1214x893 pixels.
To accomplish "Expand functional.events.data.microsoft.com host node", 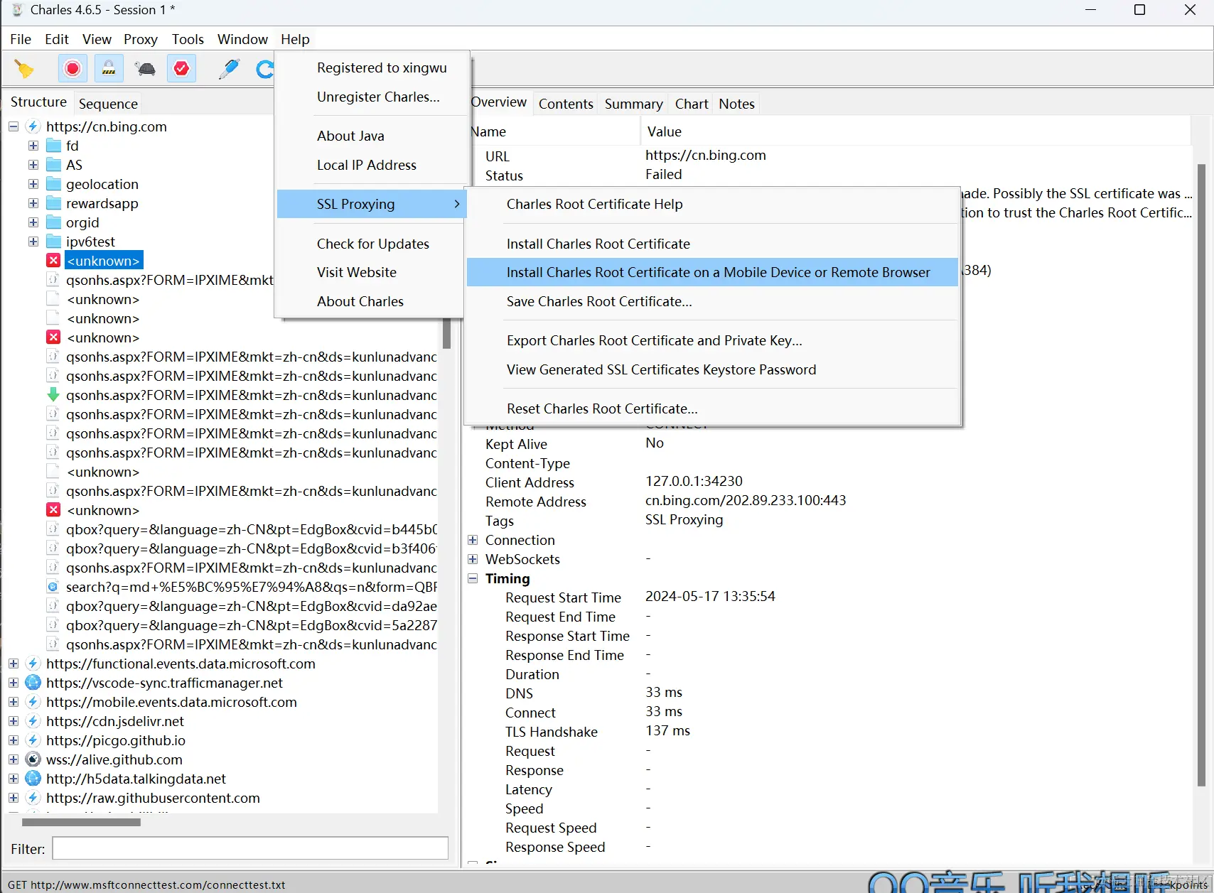I will 14,664.
